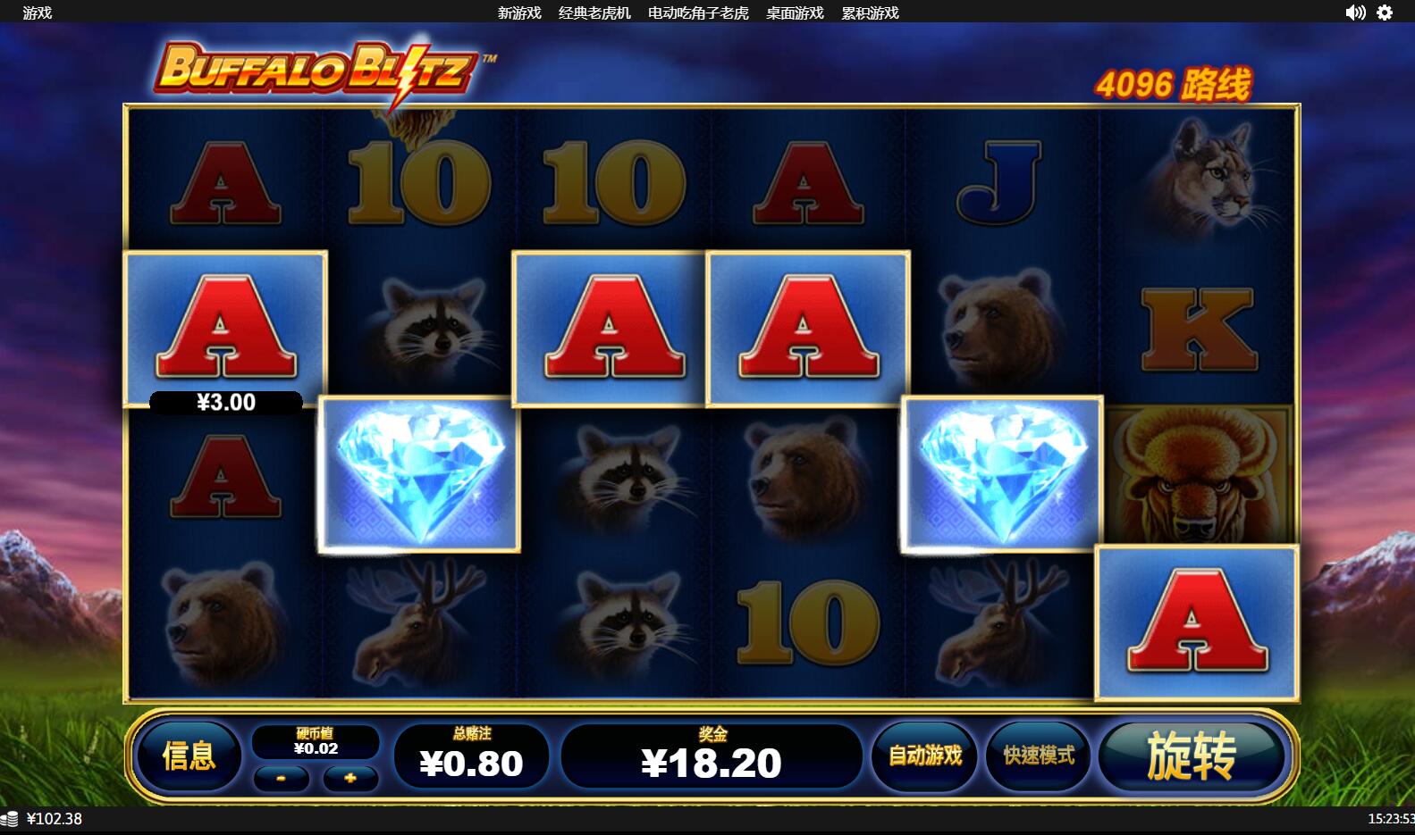Toggle 快速模式 turbo mode
This screenshot has height=835, width=1415.
[1039, 756]
